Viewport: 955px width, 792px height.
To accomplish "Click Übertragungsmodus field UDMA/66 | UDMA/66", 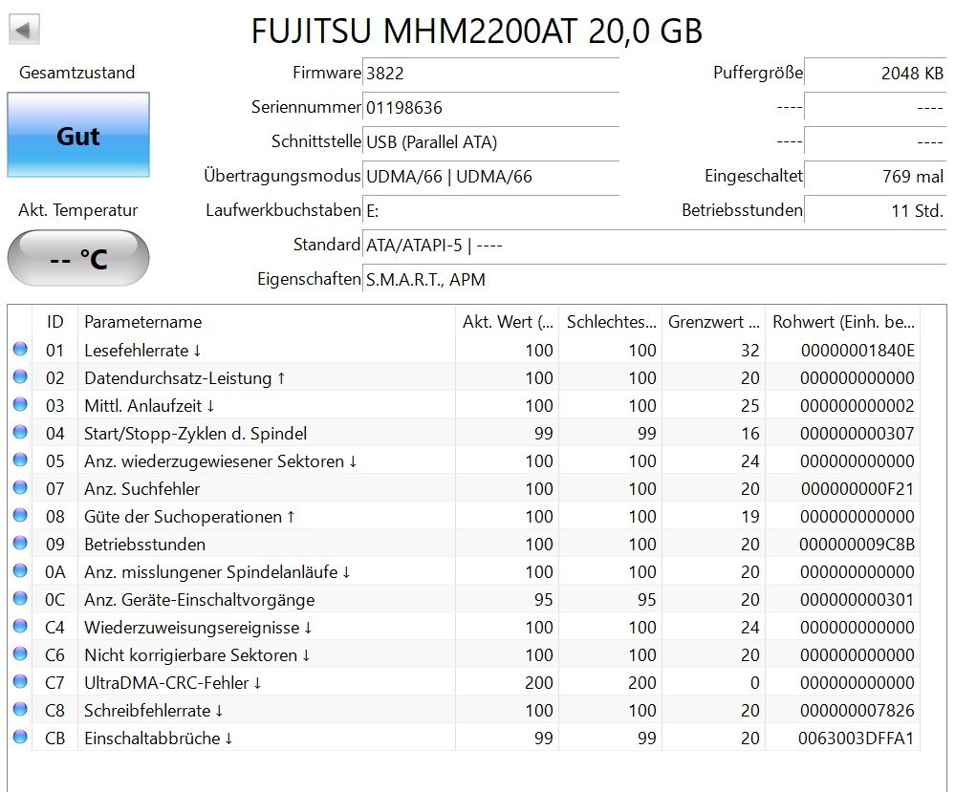I will [491, 177].
